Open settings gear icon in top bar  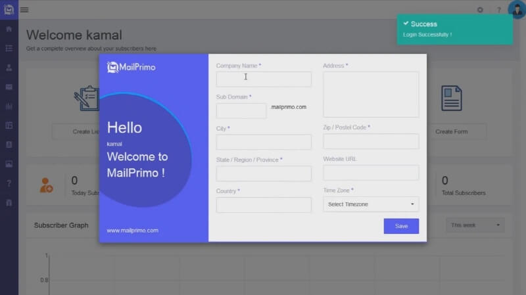coord(480,10)
